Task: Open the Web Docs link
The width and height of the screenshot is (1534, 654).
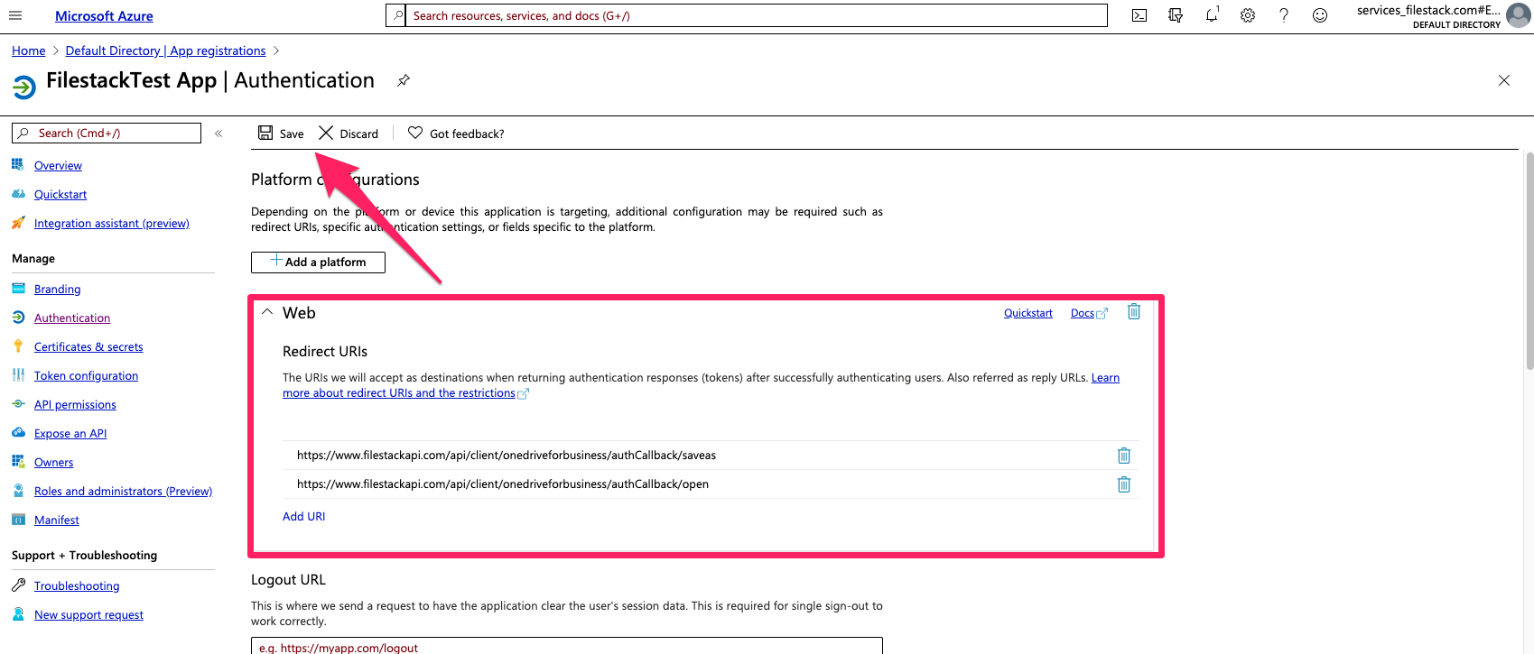Action: 1089,313
